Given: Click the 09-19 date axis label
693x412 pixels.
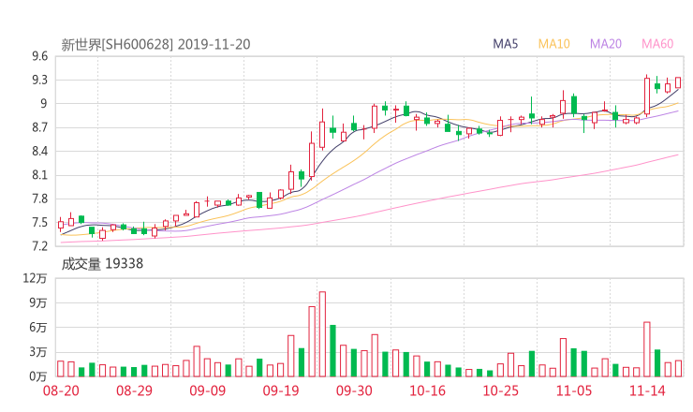Looking at the screenshot, I should 281,390.
